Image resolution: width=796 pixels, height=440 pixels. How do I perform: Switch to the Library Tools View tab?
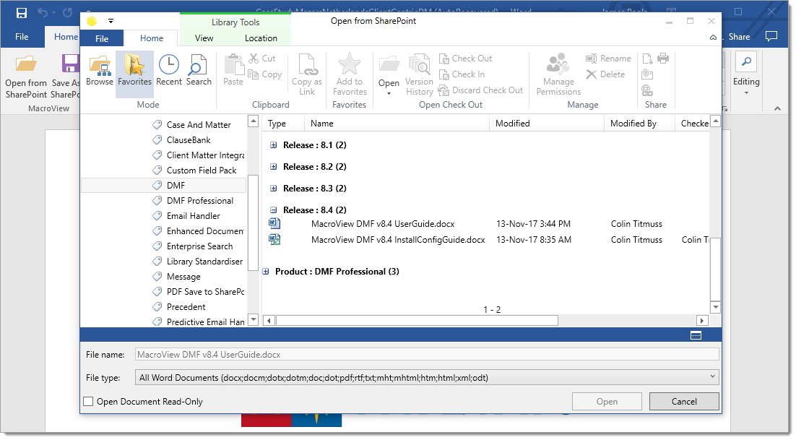[204, 38]
